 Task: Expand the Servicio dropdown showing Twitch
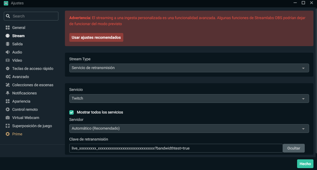189,98
